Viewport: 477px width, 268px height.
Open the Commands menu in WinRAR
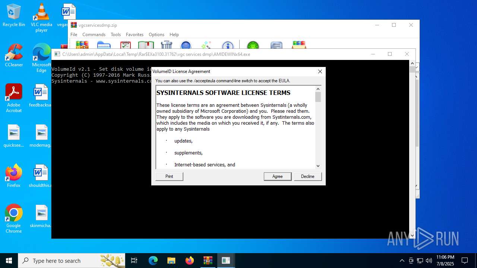click(94, 35)
